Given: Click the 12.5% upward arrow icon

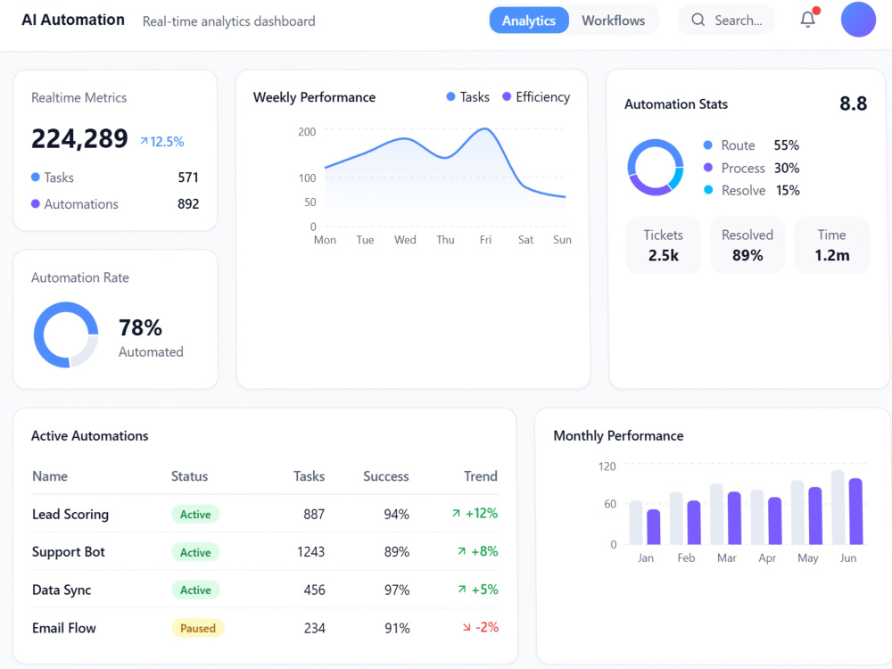Looking at the screenshot, I should (x=144, y=141).
